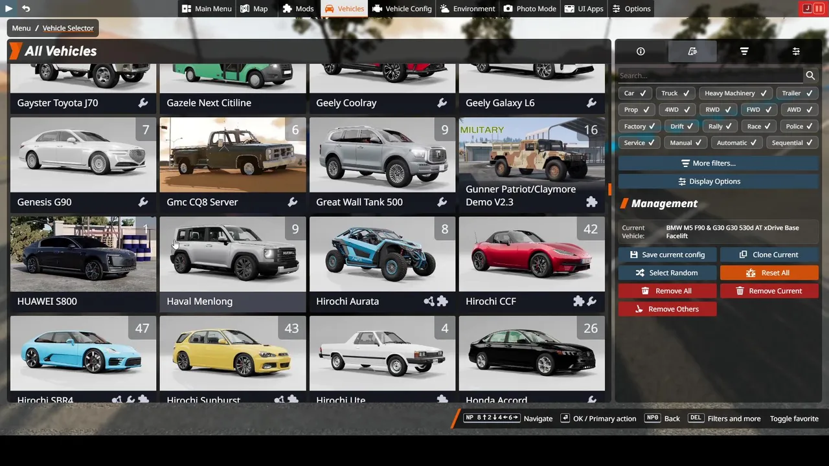
Task: Open the sliders settings tab icon
Action: pos(796,51)
